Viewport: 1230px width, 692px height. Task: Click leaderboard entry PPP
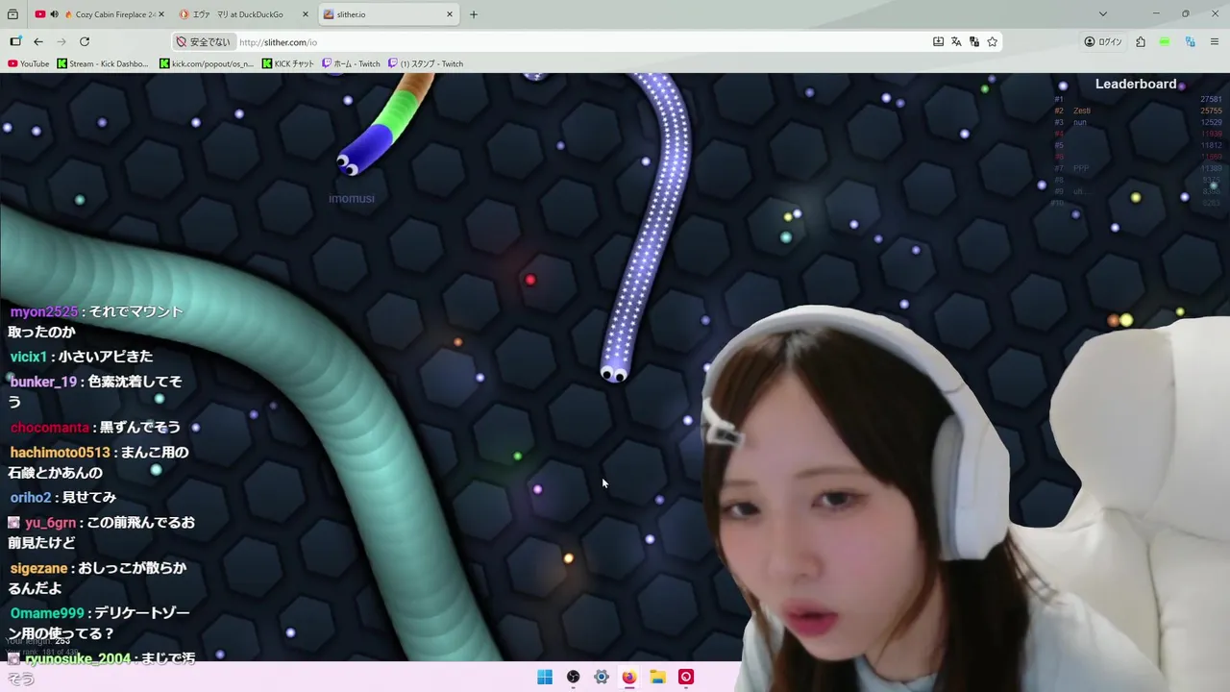coord(1081,168)
